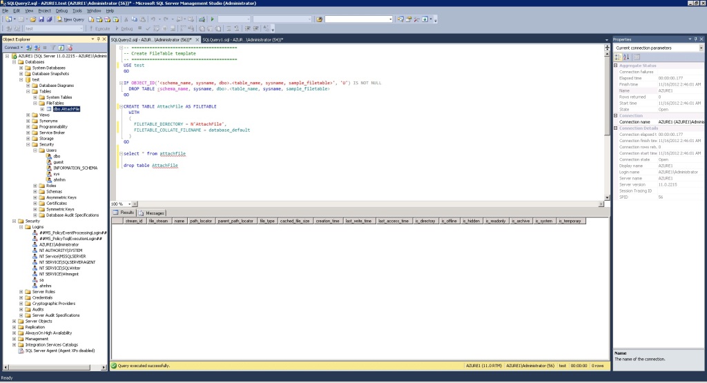Open the Tools menu

(x=77, y=10)
